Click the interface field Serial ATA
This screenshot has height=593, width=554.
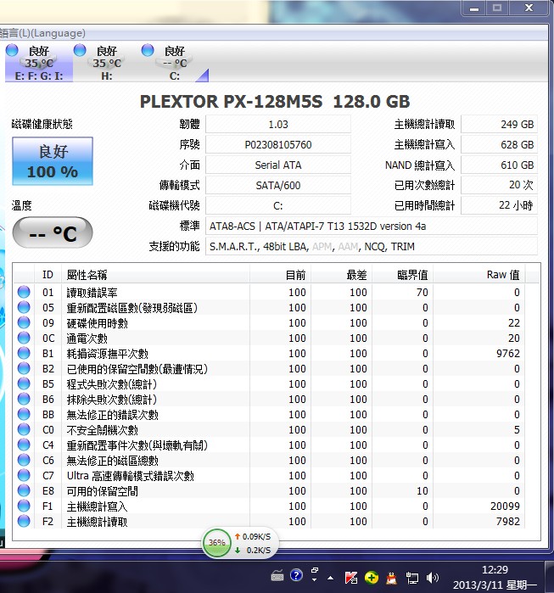tap(278, 165)
